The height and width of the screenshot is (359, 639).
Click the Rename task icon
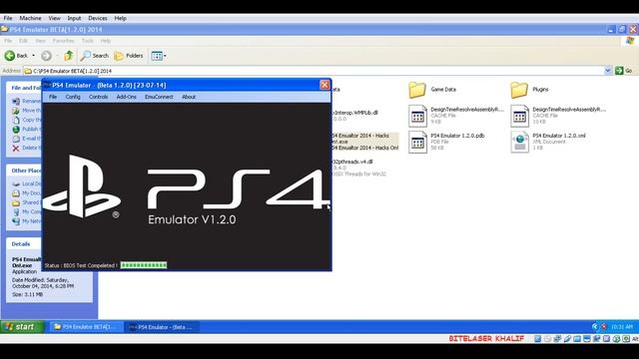pyautogui.click(x=16, y=101)
